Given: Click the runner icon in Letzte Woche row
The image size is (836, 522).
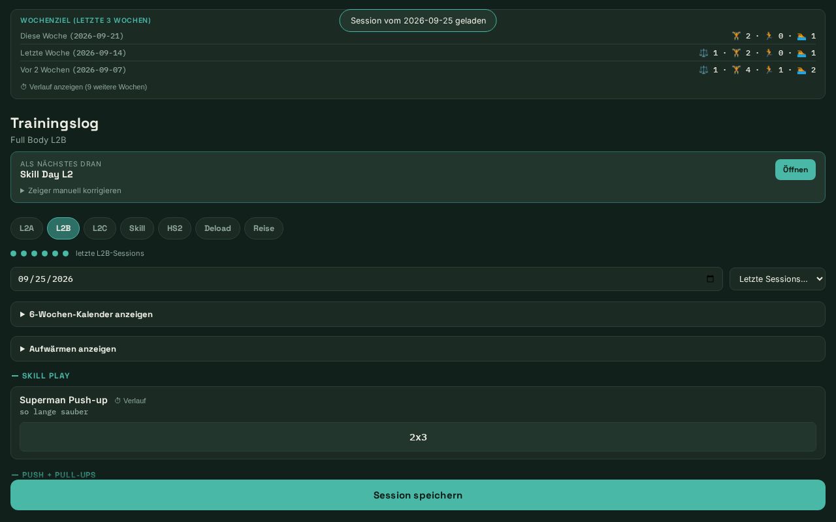Looking at the screenshot, I should (769, 53).
